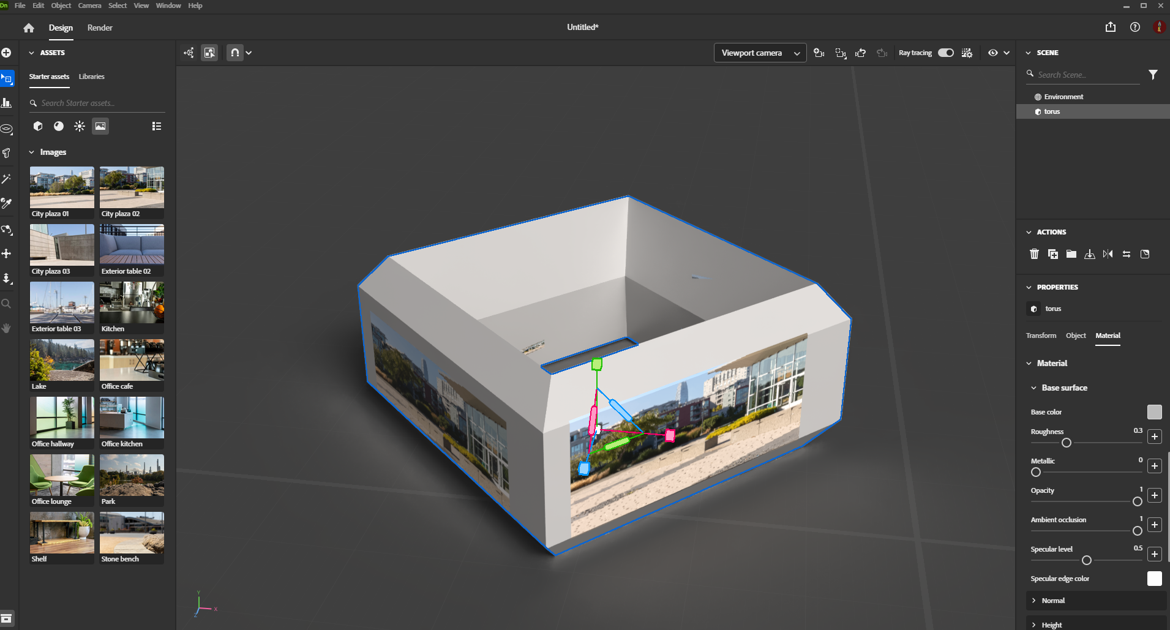Select the Zoom magnifier tool

pos(7,304)
